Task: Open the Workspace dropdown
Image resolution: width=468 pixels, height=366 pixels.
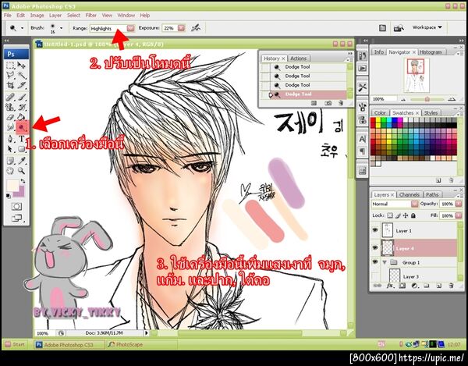Action: pyautogui.click(x=427, y=27)
